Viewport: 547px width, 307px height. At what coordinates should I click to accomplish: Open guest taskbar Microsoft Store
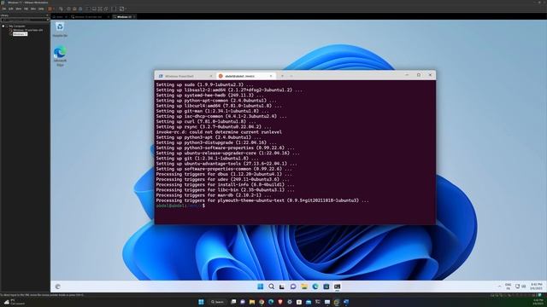tap(326, 287)
